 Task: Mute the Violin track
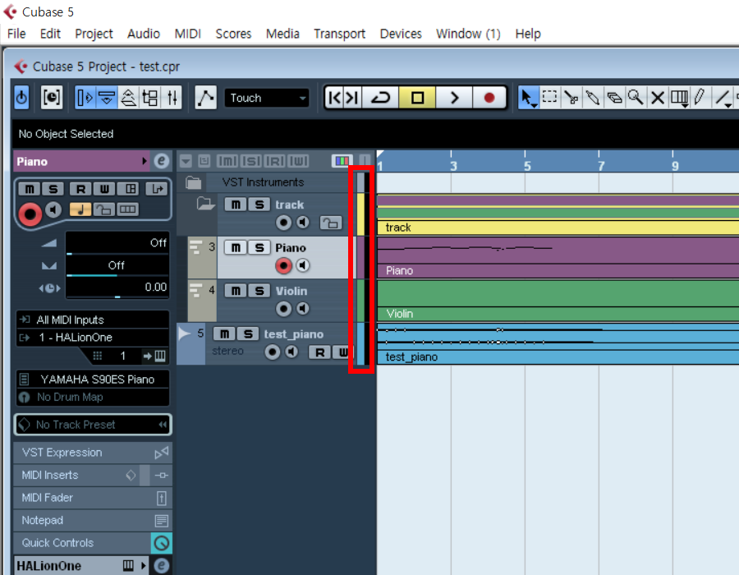point(236,291)
